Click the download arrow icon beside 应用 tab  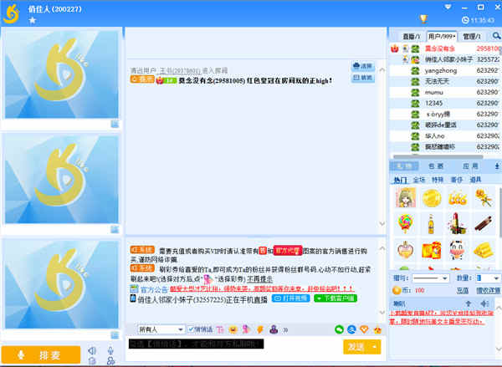coord(497,166)
